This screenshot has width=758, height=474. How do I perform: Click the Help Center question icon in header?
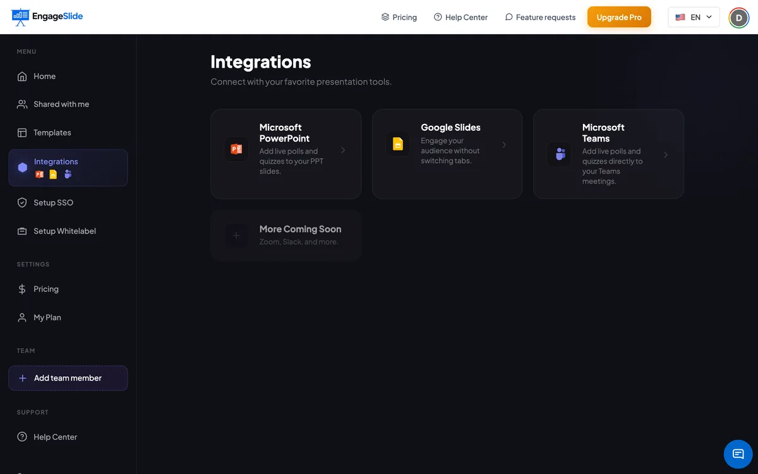pos(438,17)
